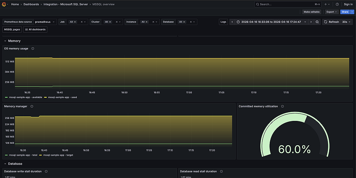
Task: Open Integration - Microsoft SQL Server breadcrumb
Action: 66,4
